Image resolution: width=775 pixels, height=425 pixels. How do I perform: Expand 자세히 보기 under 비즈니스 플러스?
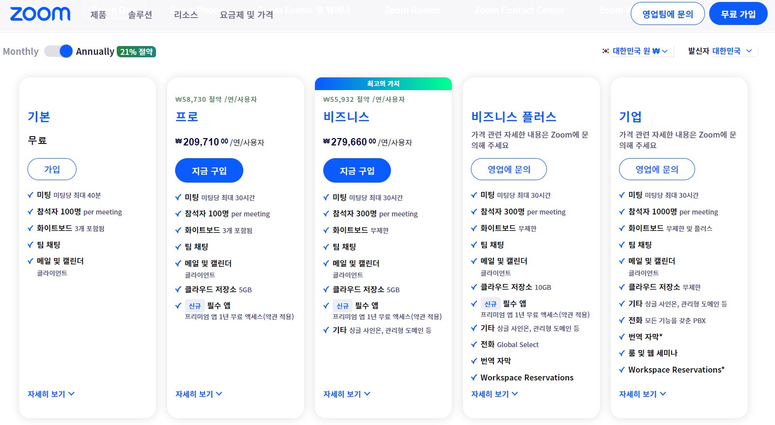click(493, 394)
